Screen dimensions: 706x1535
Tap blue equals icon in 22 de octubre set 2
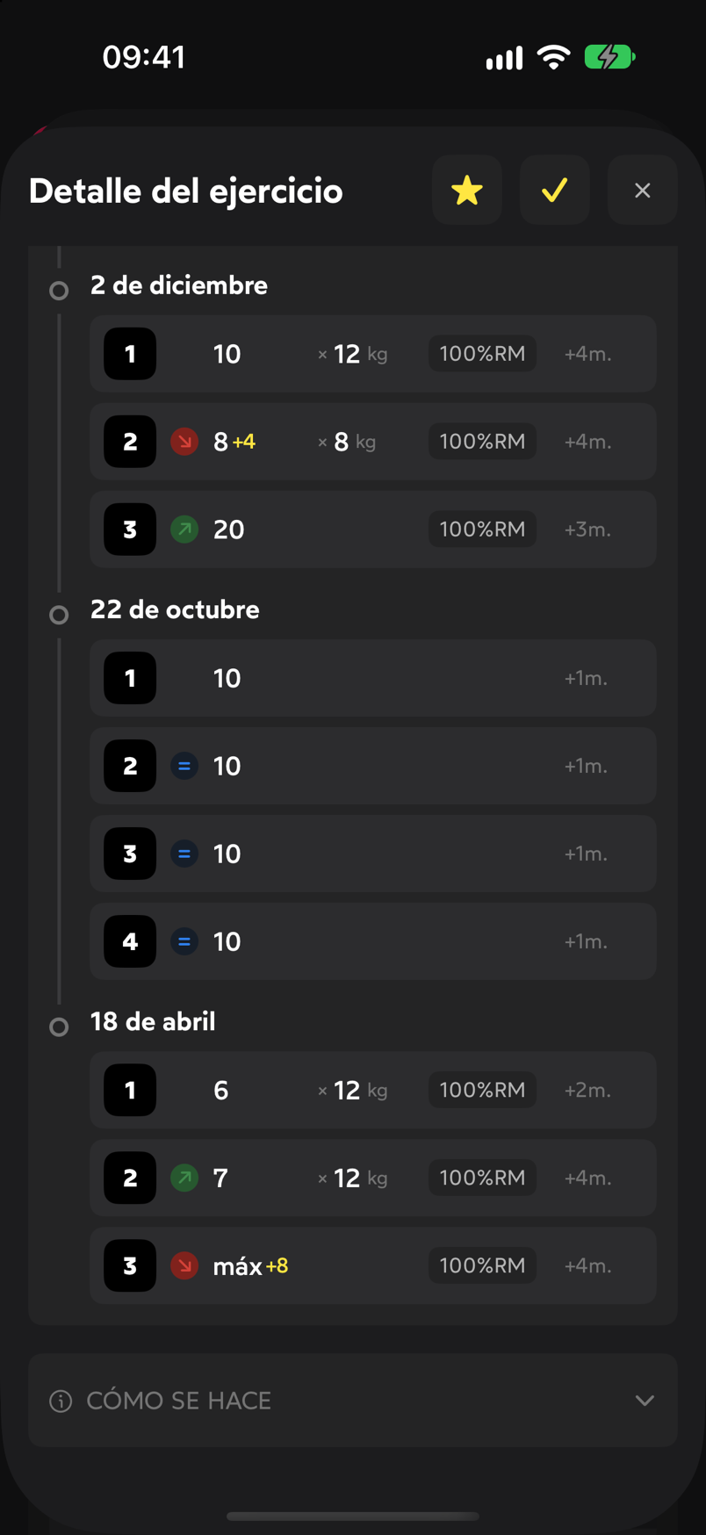tap(184, 766)
